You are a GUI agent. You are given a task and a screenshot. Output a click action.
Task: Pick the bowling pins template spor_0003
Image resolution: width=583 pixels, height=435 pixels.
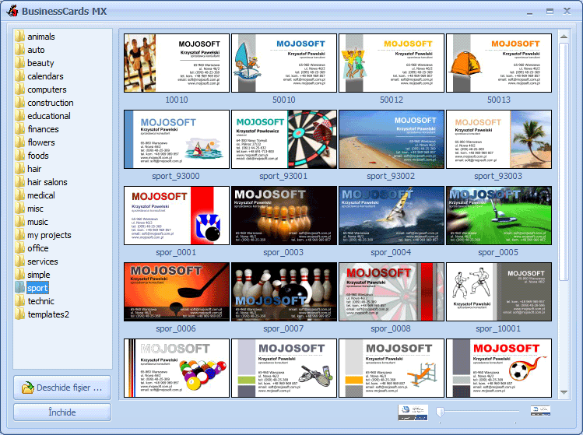(x=284, y=216)
